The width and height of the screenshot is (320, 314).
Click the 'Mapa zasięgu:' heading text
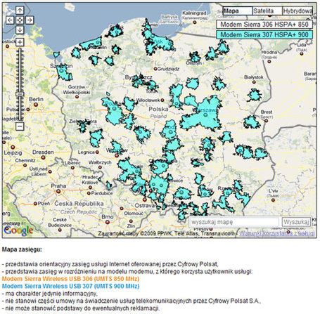point(22,249)
